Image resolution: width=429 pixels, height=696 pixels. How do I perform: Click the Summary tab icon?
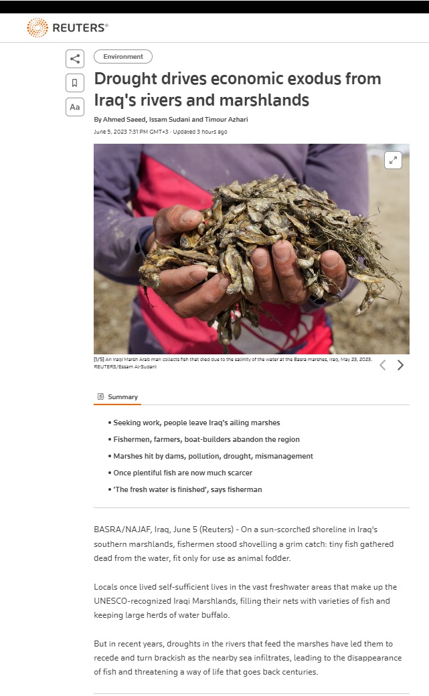pyautogui.click(x=101, y=396)
